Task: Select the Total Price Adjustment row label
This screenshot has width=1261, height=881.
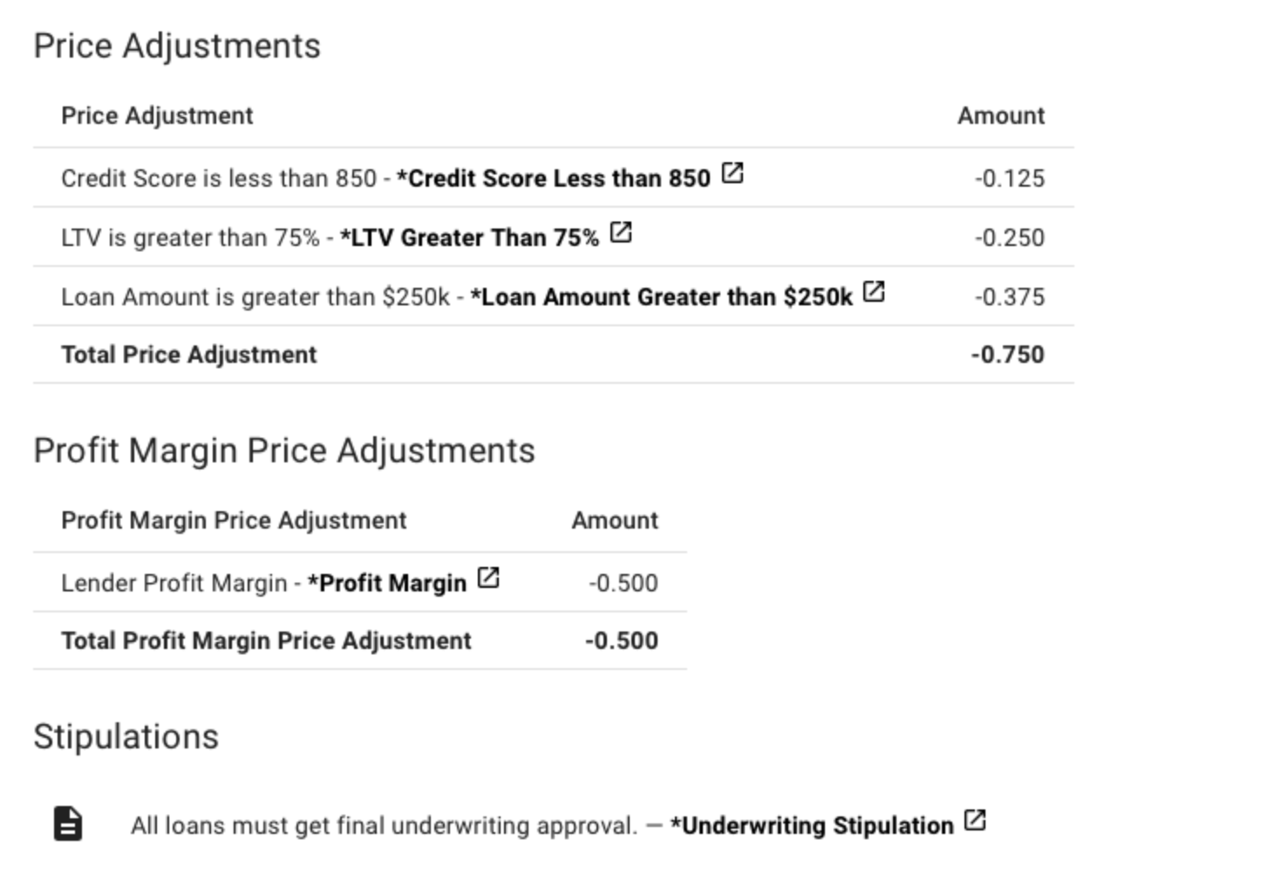Action: [189, 354]
